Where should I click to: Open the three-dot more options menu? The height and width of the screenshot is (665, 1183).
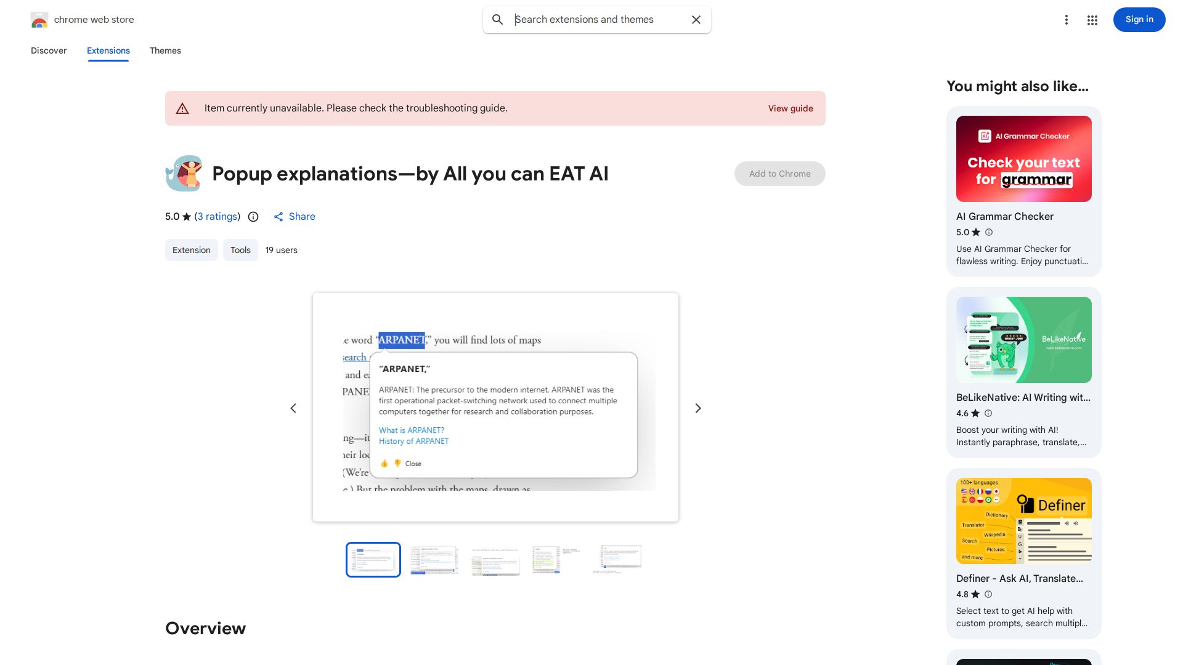(x=1066, y=20)
